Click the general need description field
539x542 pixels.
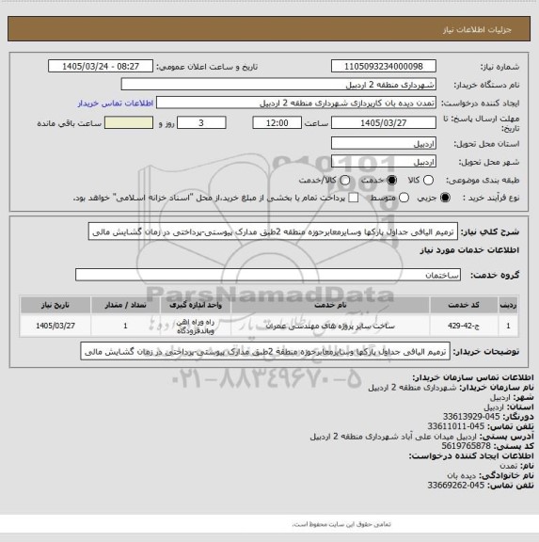[x=273, y=231]
